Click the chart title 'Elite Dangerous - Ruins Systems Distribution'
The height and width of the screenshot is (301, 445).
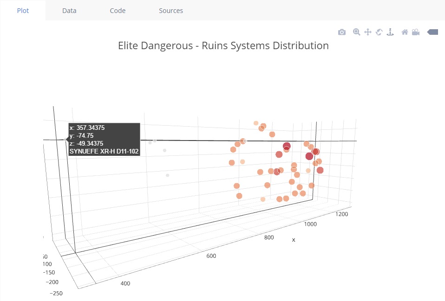tap(223, 45)
